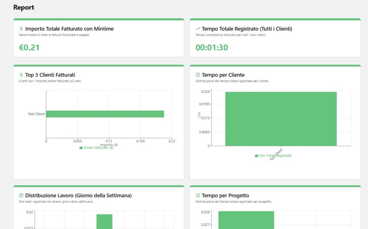
Task: Click the Test Client horizontal bar in Top 3 chart
Action: [105, 114]
